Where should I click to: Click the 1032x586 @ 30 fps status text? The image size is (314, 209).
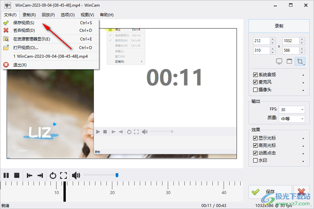coord(273,206)
